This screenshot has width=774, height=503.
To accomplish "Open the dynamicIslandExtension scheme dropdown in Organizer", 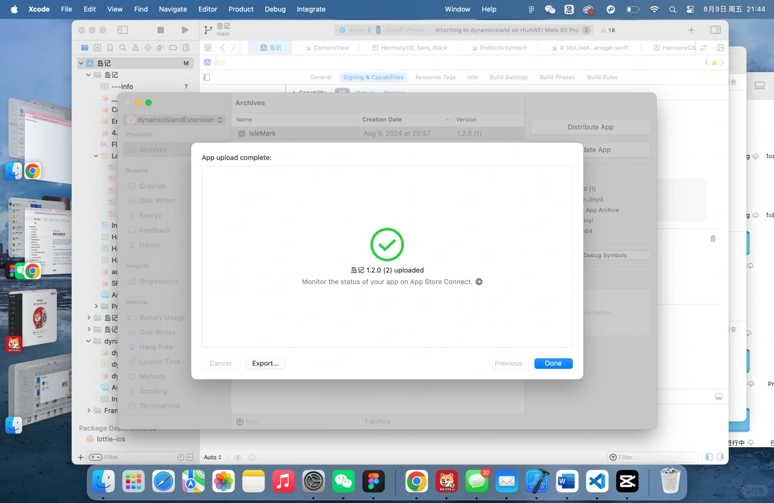I will pyautogui.click(x=175, y=120).
